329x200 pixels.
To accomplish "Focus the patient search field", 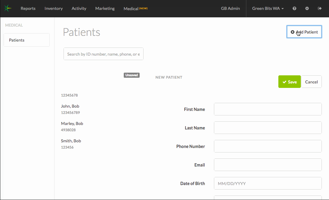I will [x=103, y=54].
